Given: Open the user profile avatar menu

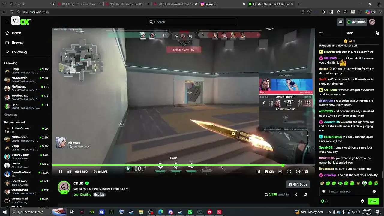Looking at the screenshot, I should [372, 22].
